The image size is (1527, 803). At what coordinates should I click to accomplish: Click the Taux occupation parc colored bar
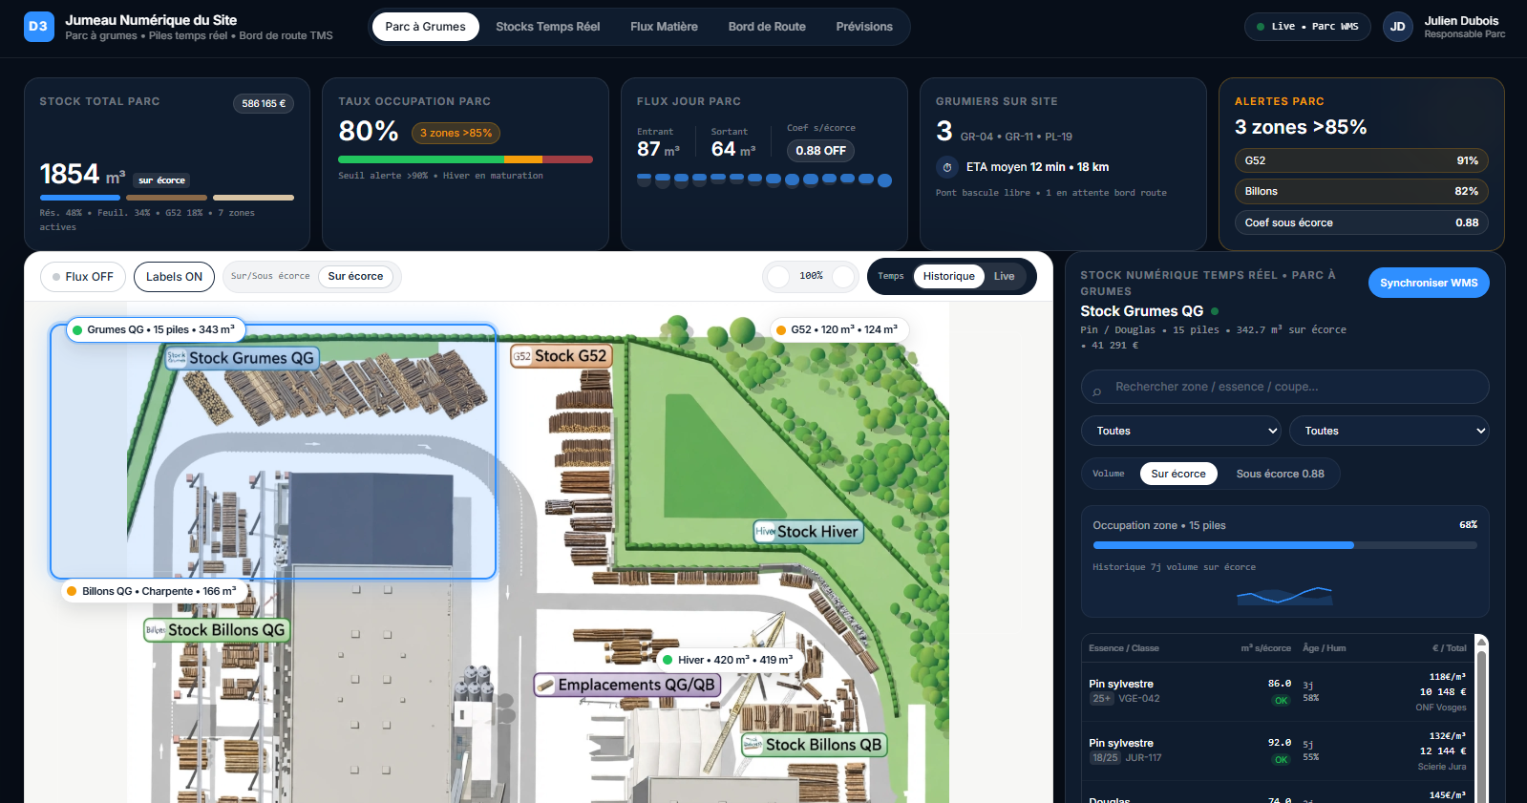tap(465, 159)
